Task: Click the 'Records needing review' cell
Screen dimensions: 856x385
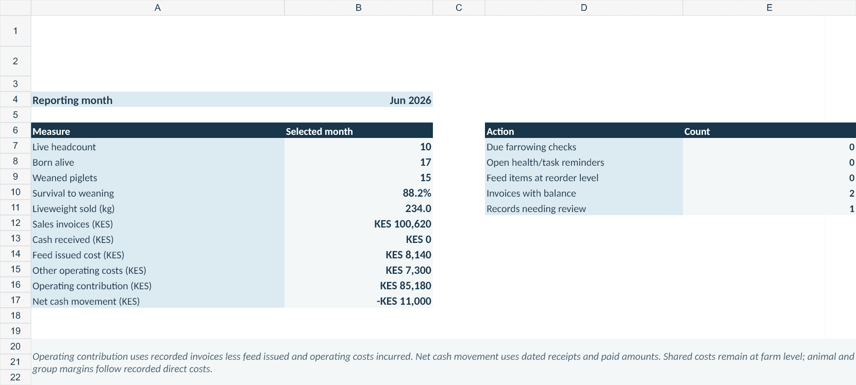Action: click(584, 207)
